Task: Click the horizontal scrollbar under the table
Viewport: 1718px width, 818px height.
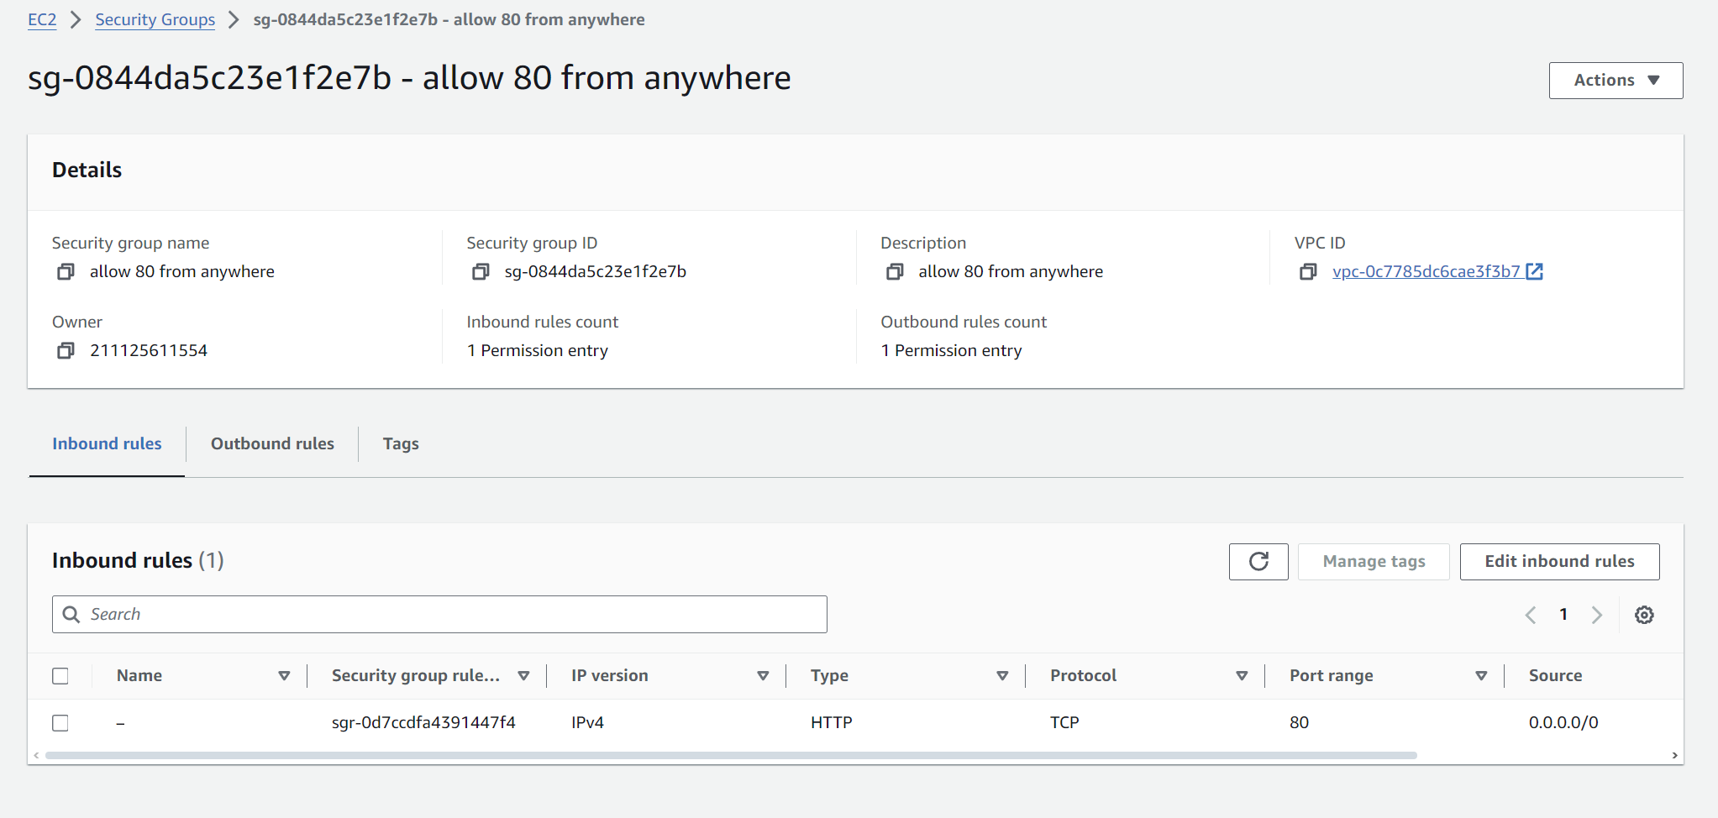Action: (731, 756)
